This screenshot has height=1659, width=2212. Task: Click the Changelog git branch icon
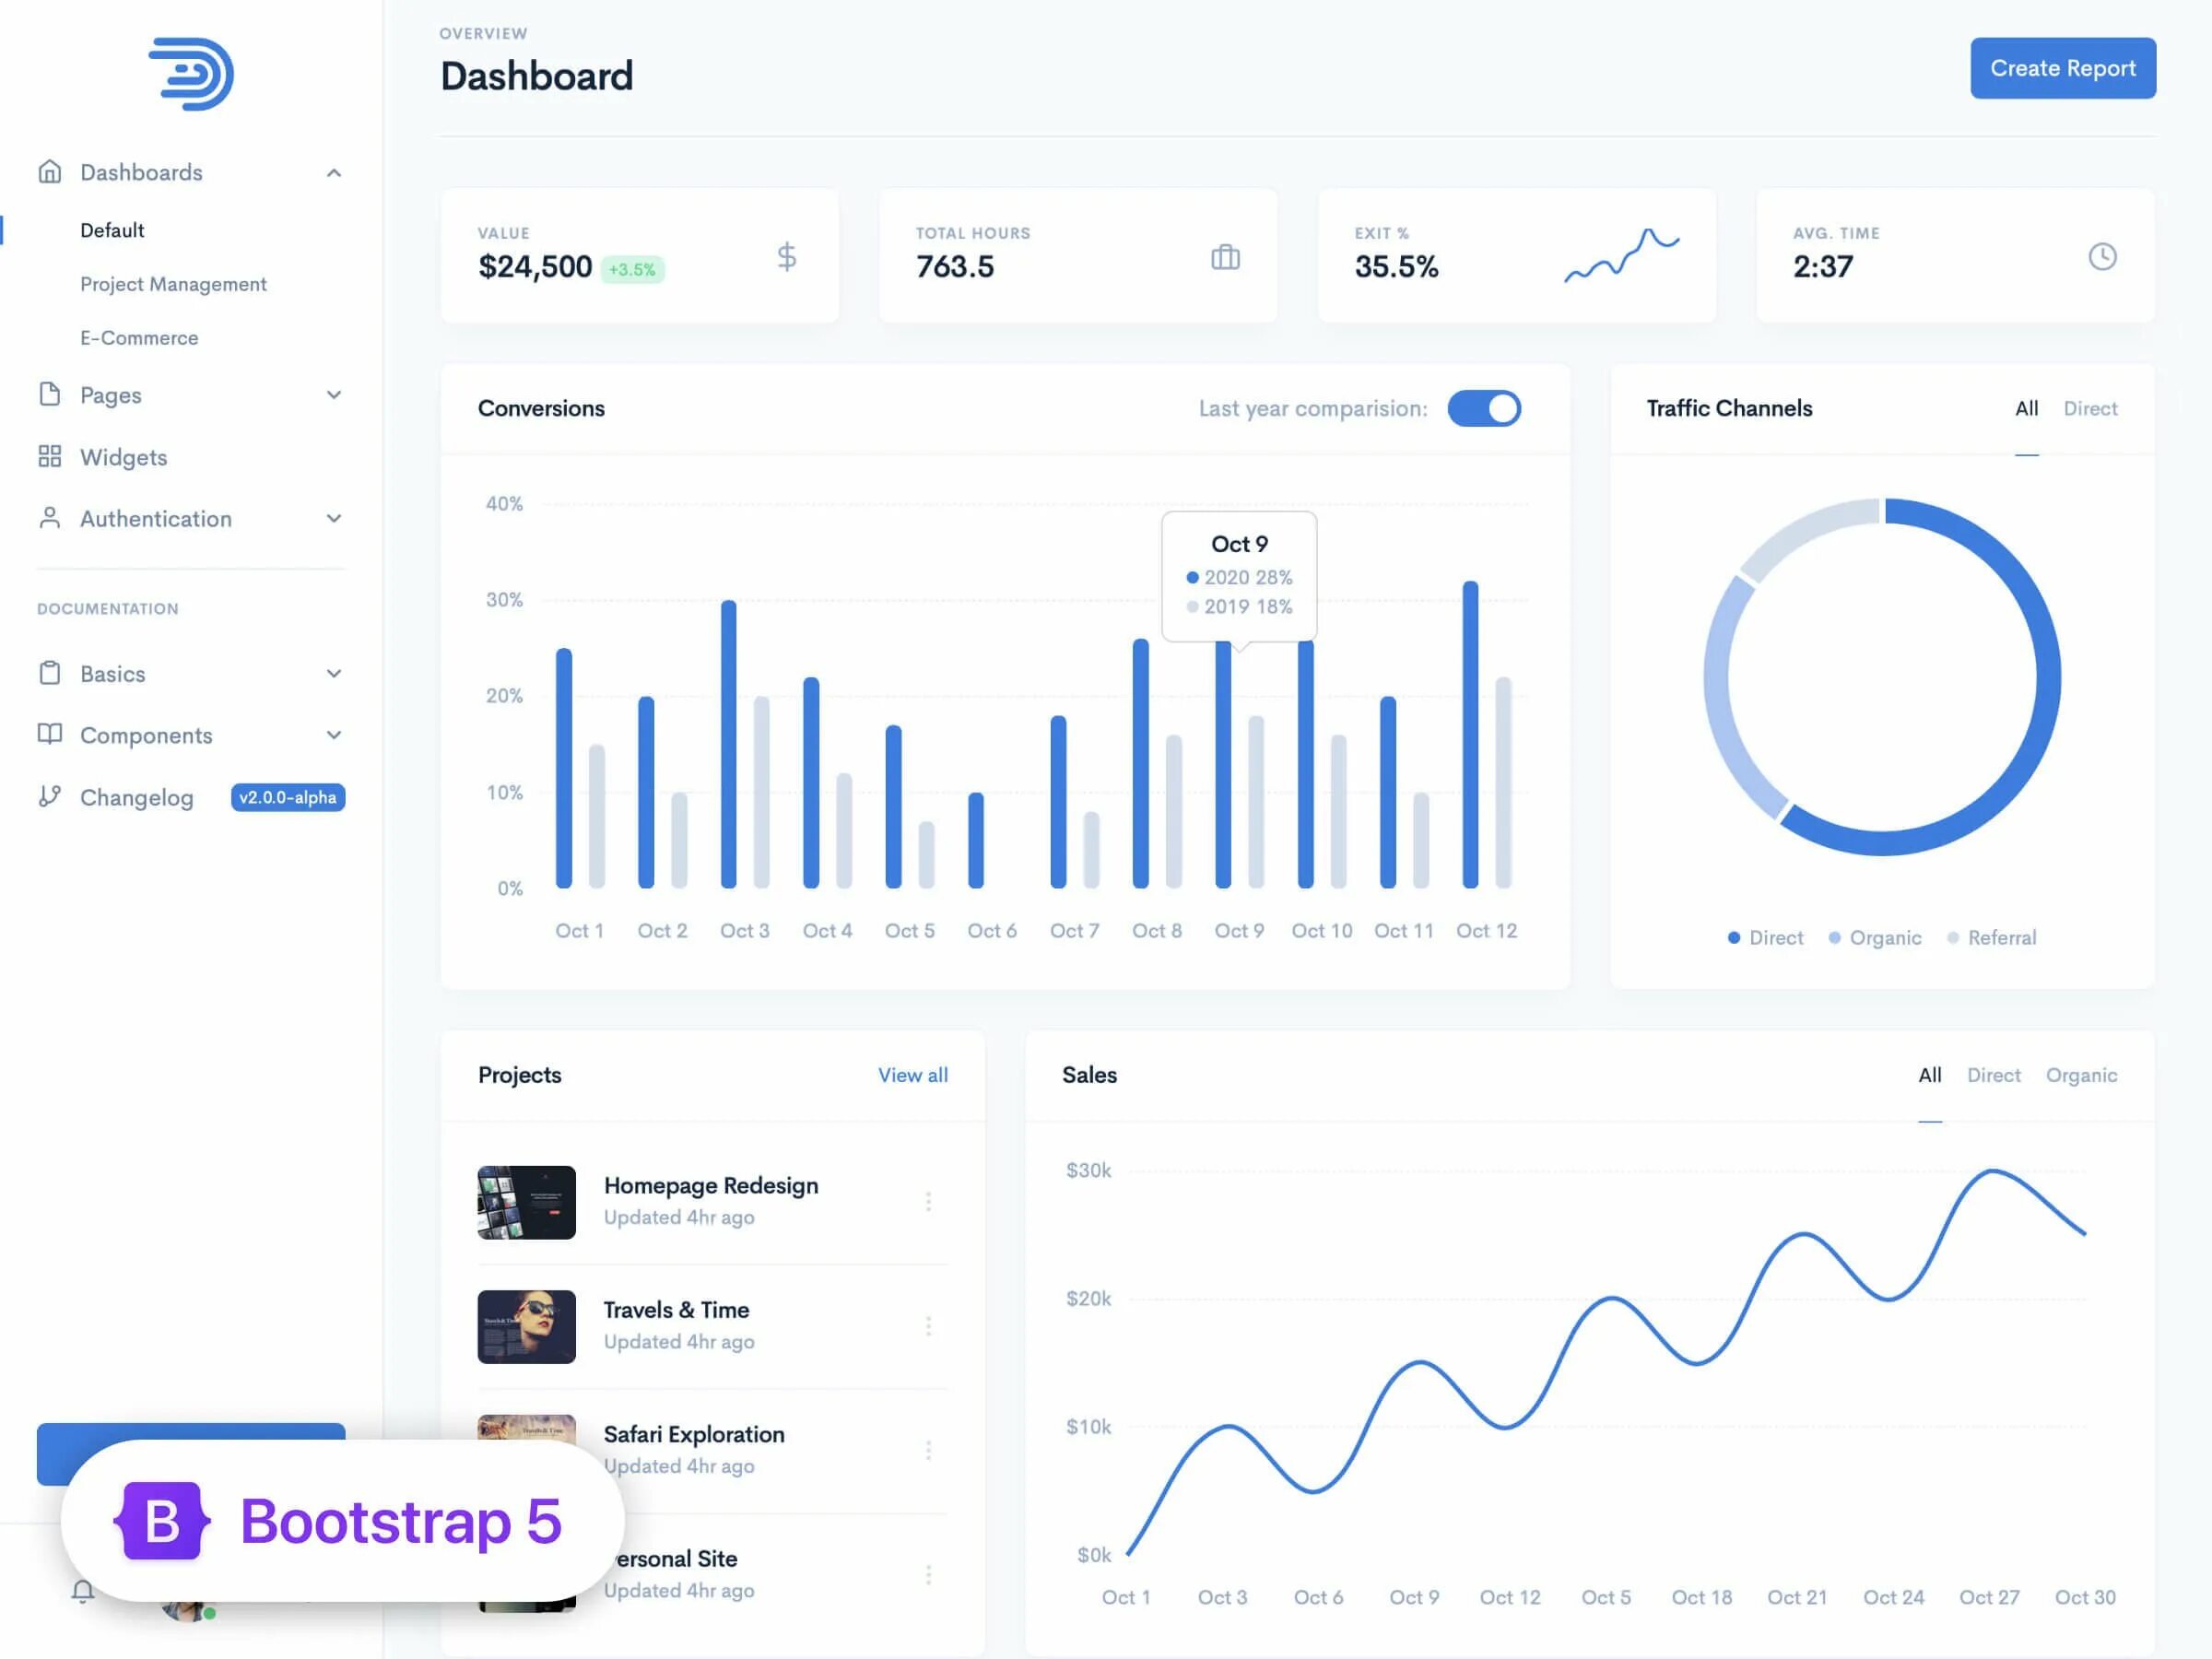[49, 797]
